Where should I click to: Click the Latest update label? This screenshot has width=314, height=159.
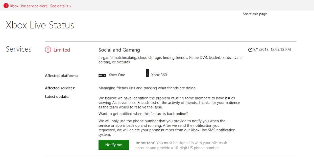[x=57, y=96]
